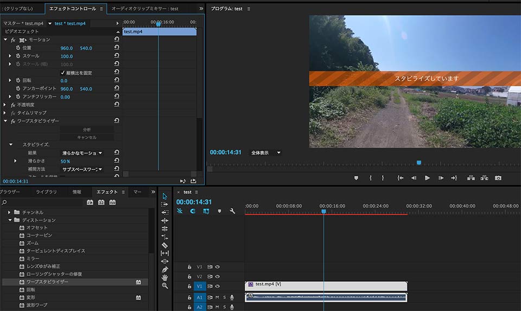Select the ローリングシャッターの修復 effect
Screen dimensions: 521x311
click(x=54, y=274)
